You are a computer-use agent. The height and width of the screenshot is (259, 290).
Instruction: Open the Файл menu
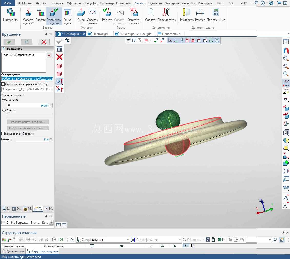[x=8, y=3]
